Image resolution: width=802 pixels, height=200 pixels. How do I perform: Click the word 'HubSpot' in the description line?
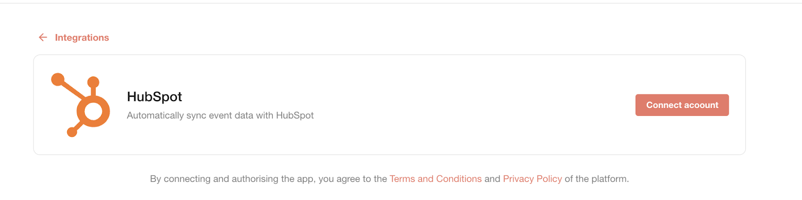pyautogui.click(x=295, y=115)
